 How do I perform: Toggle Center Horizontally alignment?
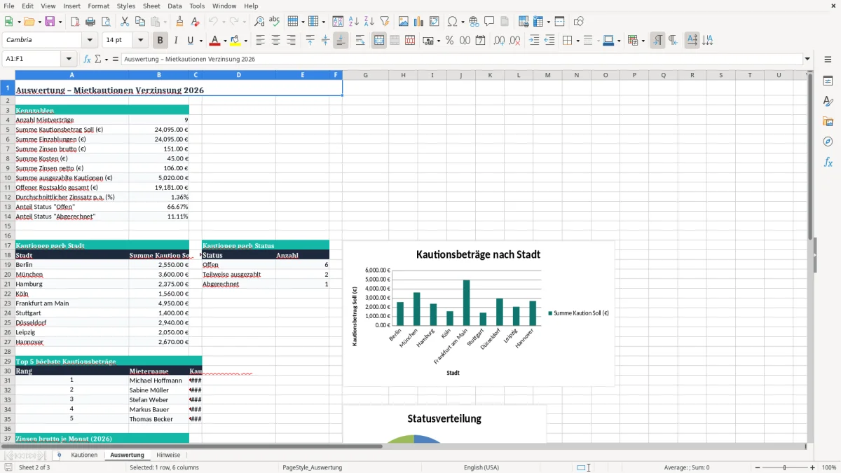pos(275,41)
